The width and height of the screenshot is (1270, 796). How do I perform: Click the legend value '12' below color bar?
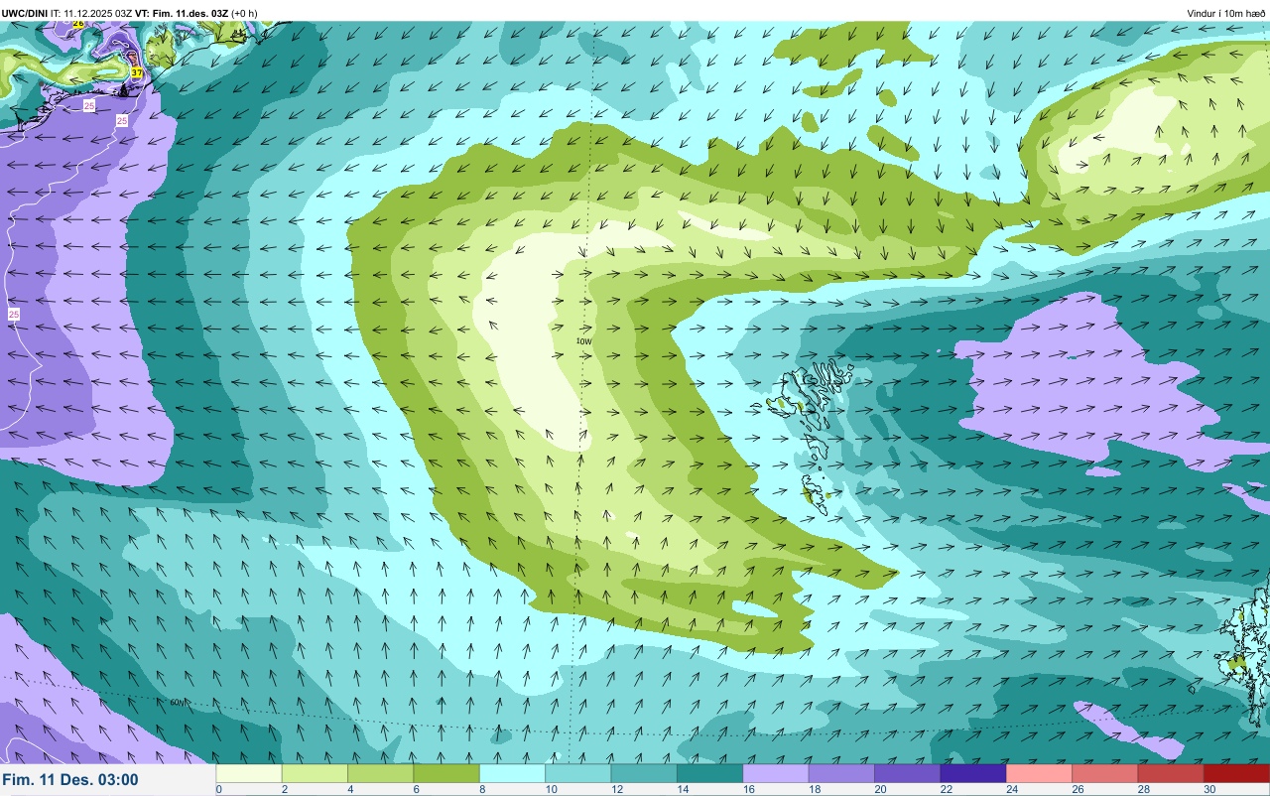click(x=616, y=789)
